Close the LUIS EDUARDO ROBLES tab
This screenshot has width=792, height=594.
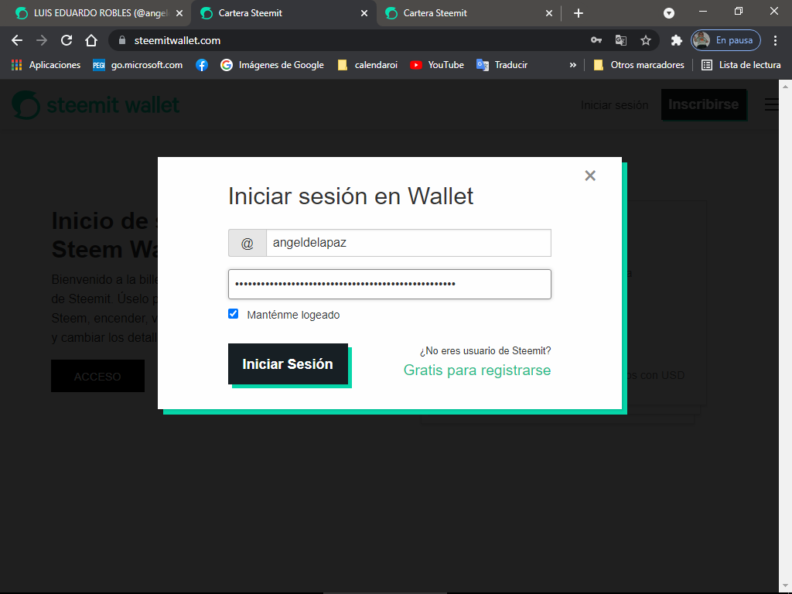pos(179,13)
